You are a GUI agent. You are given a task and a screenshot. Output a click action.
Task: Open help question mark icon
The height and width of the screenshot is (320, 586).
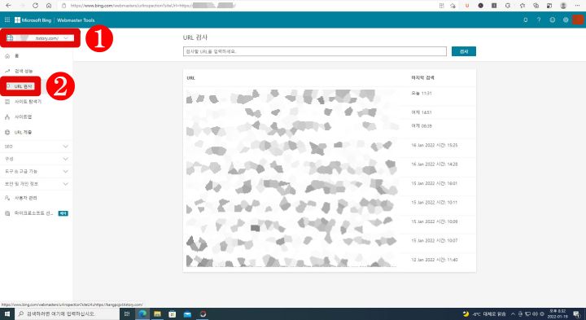(539, 20)
